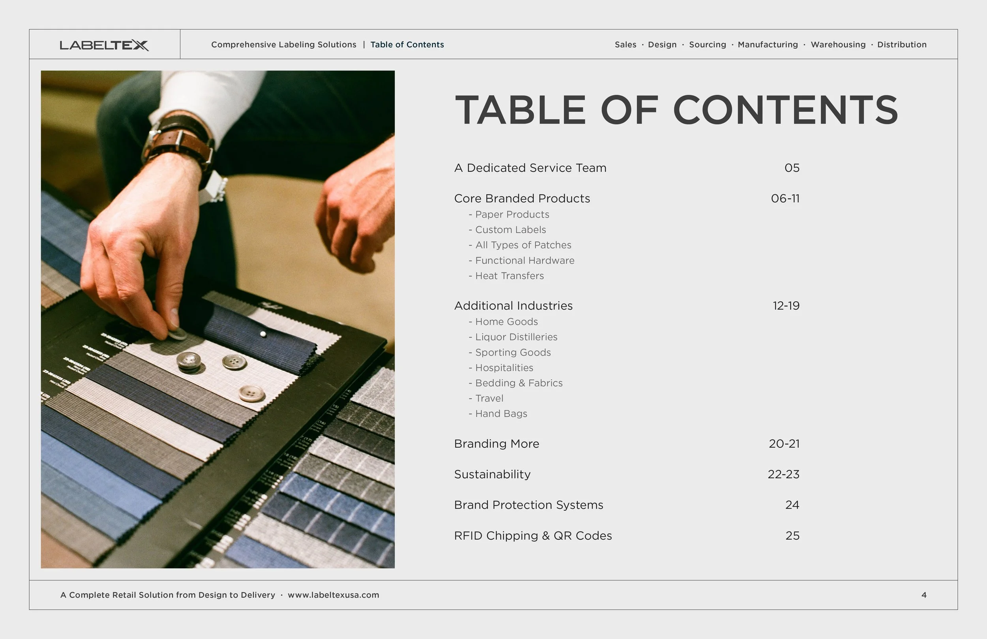
Task: Open 'Heat Transfers' sub-entry
Action: (x=509, y=276)
